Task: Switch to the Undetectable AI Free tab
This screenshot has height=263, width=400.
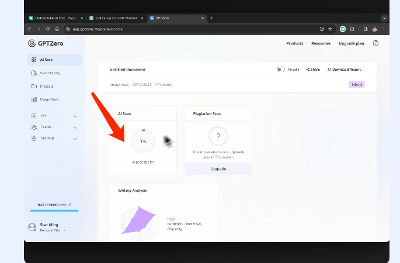Action: (55, 18)
